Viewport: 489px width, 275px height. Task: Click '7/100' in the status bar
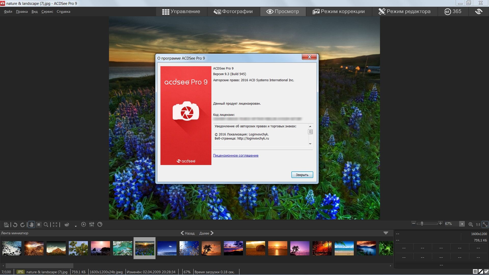point(6,272)
